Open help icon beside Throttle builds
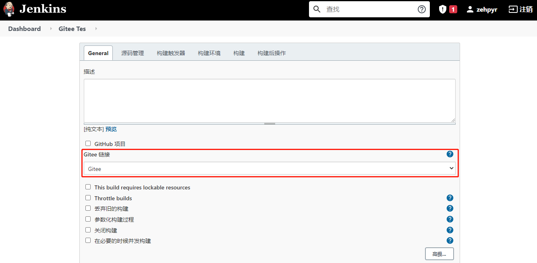 click(450, 198)
